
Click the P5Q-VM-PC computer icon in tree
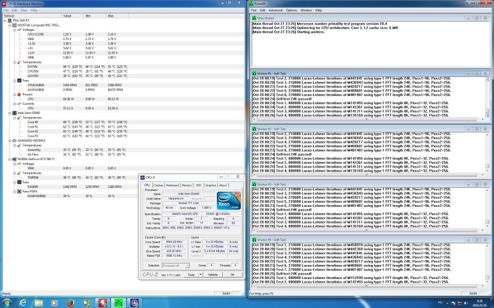tap(9, 20)
